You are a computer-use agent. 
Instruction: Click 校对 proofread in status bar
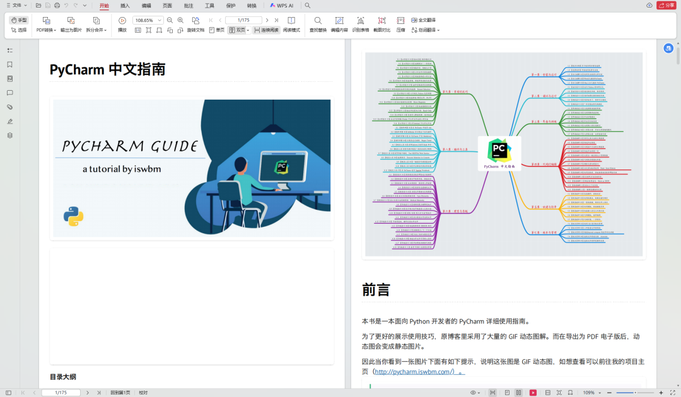click(x=143, y=393)
